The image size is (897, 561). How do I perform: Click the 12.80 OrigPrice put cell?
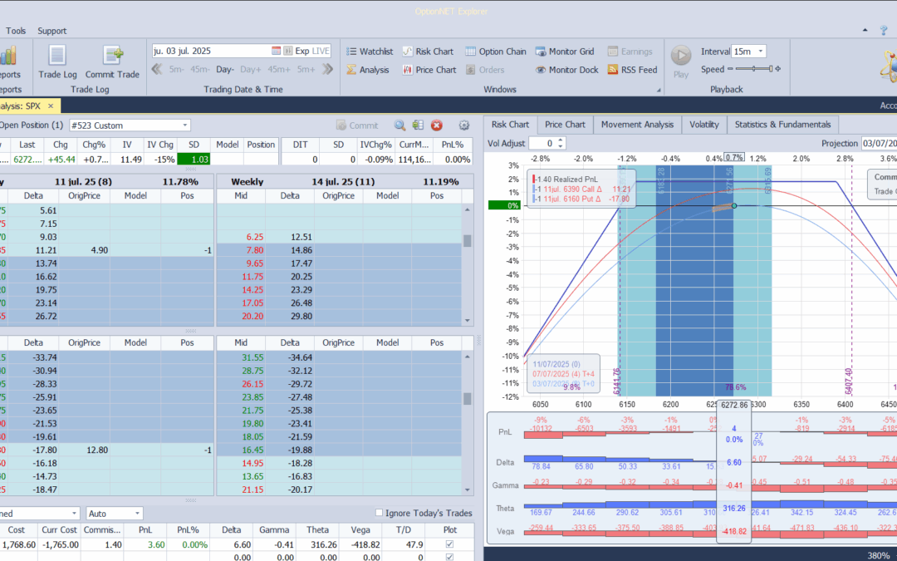84,450
